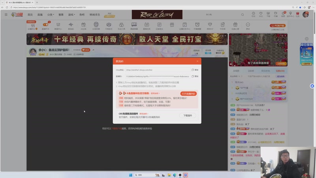This screenshot has height=178, width=316.
Task: Download the OBS plugin (下载插件)
Action: pyautogui.click(x=187, y=116)
